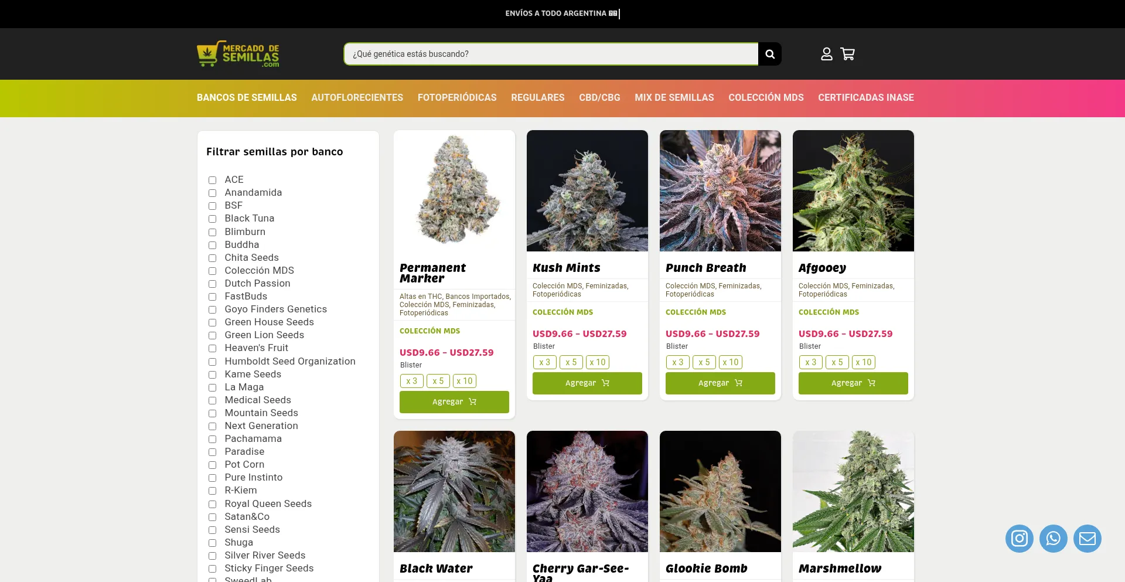Open the shopping cart icon
This screenshot has height=582, width=1125.
click(x=848, y=54)
